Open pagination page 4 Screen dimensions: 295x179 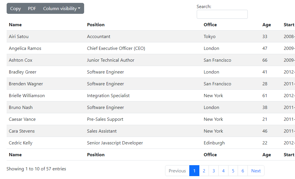223,171
